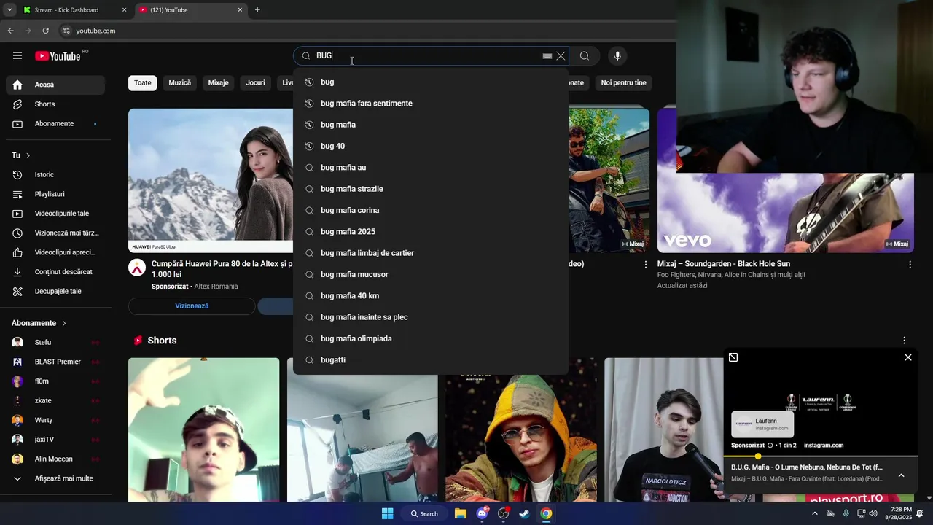Image resolution: width=933 pixels, height=525 pixels.
Task: Open more options for Soundgarden mix
Action: click(x=910, y=265)
